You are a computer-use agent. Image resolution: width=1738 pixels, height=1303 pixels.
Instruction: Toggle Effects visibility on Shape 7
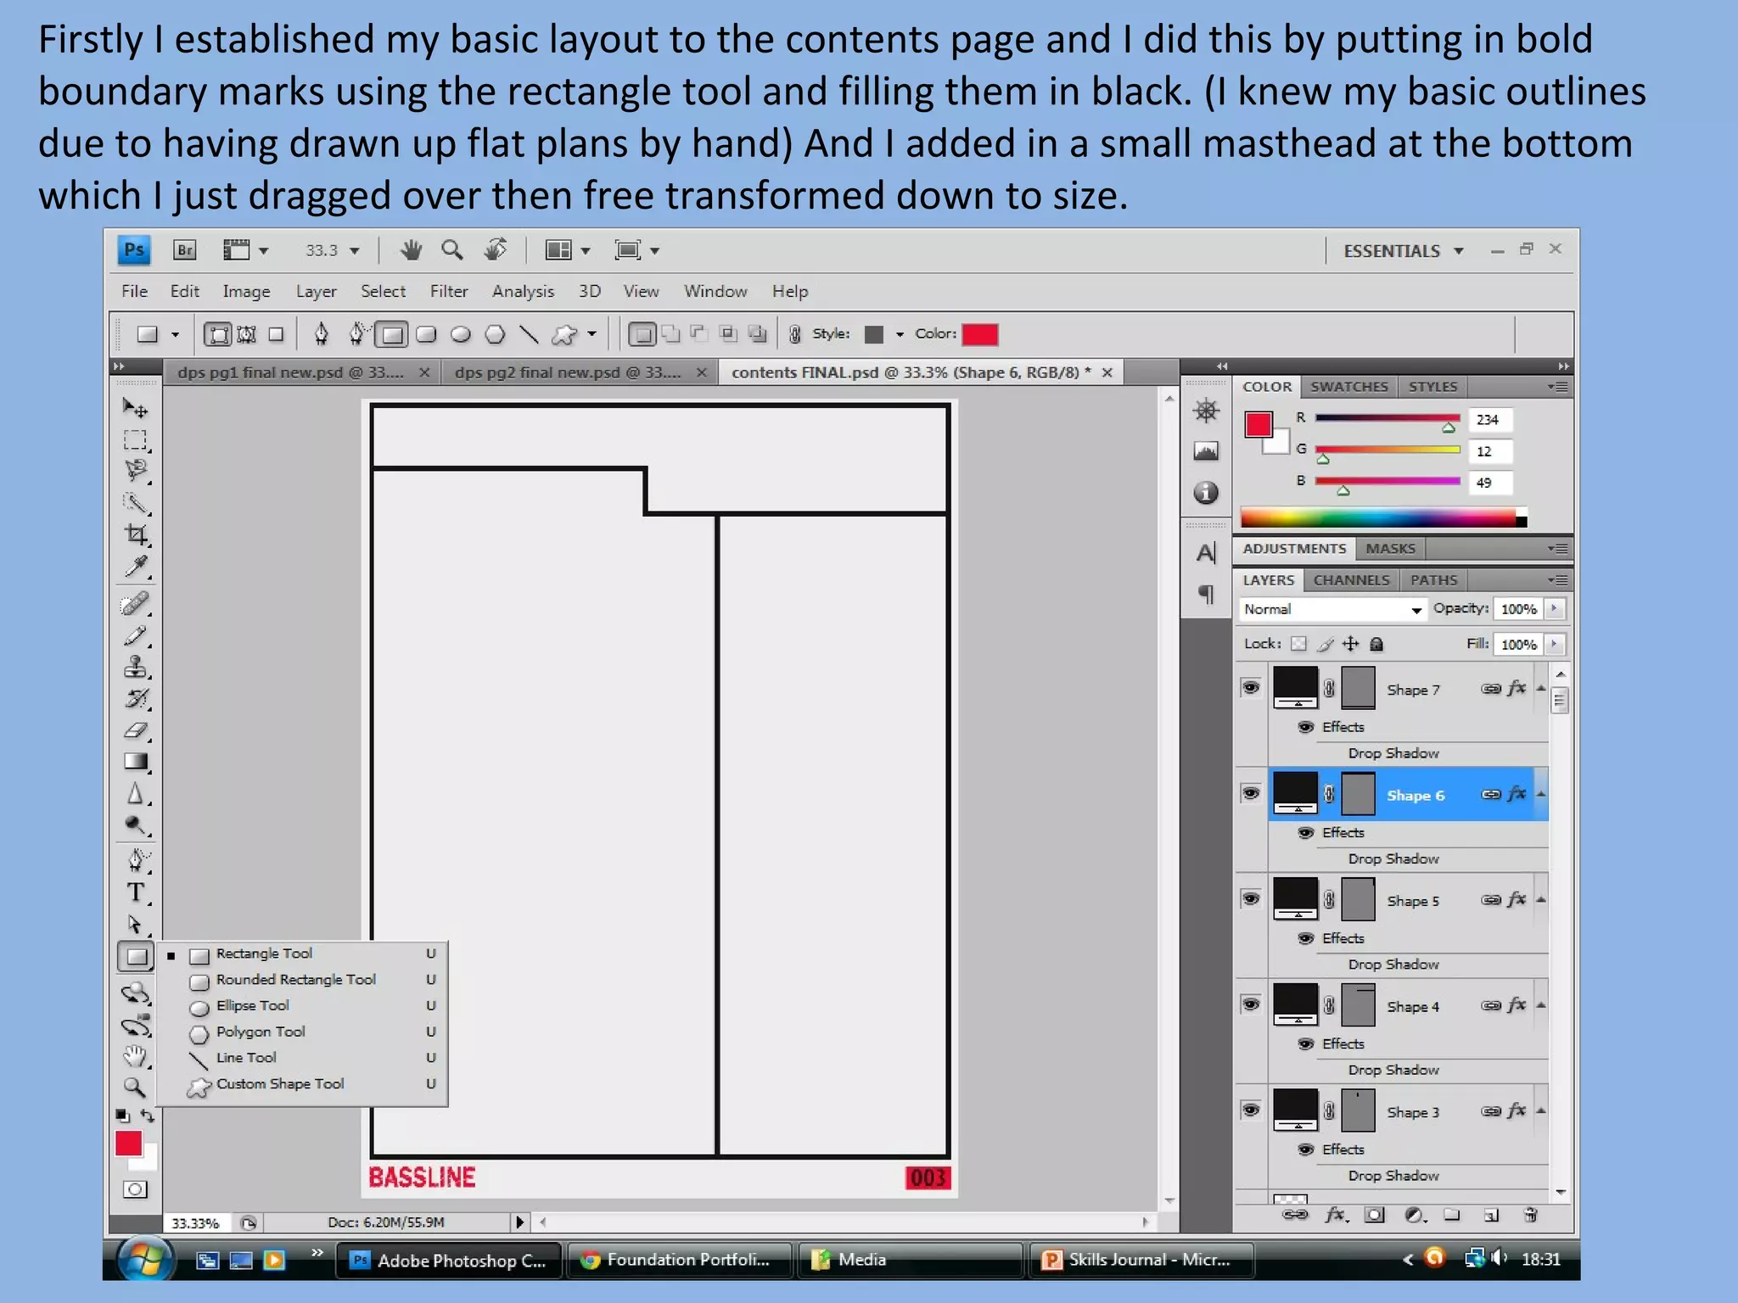pos(1306,727)
